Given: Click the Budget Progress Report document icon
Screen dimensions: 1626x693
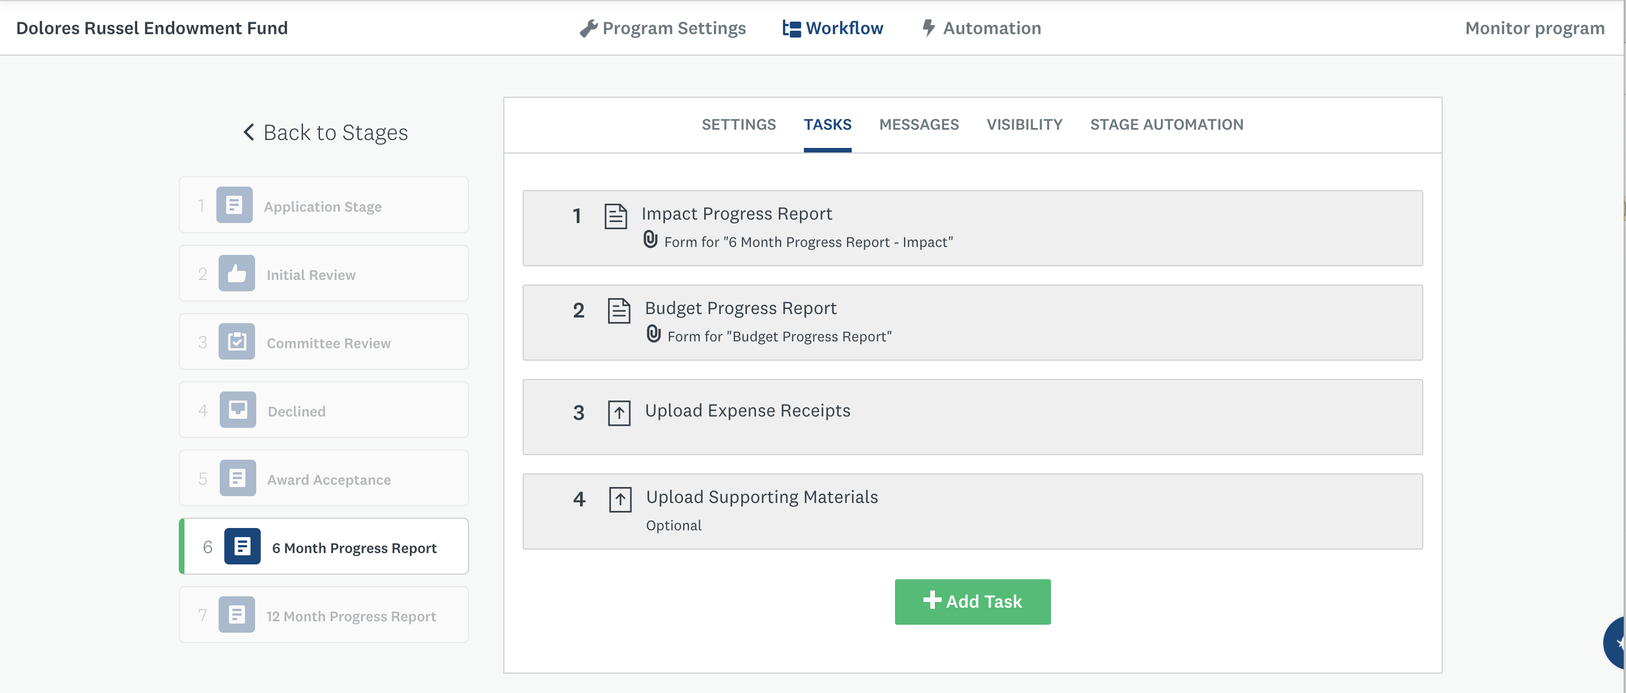Looking at the screenshot, I should pos(619,311).
